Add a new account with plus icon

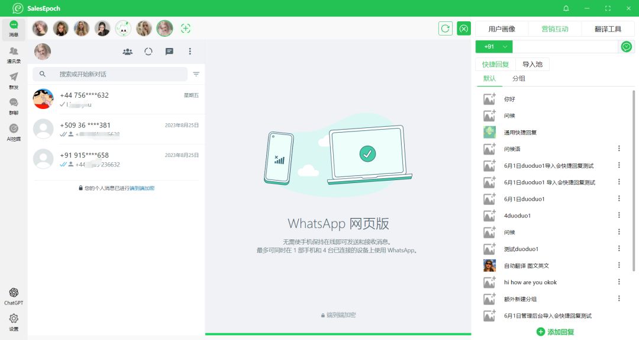pos(185,28)
